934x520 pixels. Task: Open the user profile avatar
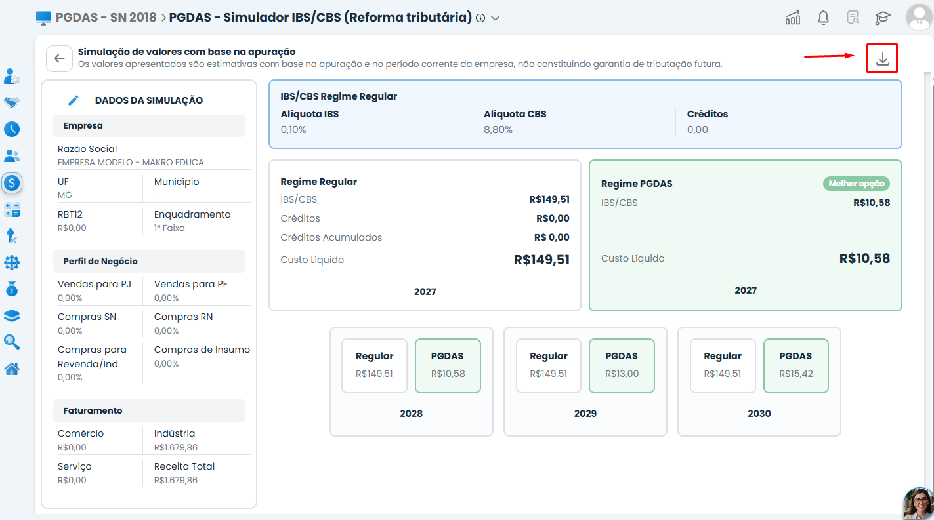(x=920, y=17)
